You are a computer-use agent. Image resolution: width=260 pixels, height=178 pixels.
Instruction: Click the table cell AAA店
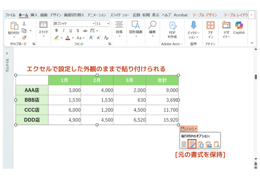pos(32,90)
